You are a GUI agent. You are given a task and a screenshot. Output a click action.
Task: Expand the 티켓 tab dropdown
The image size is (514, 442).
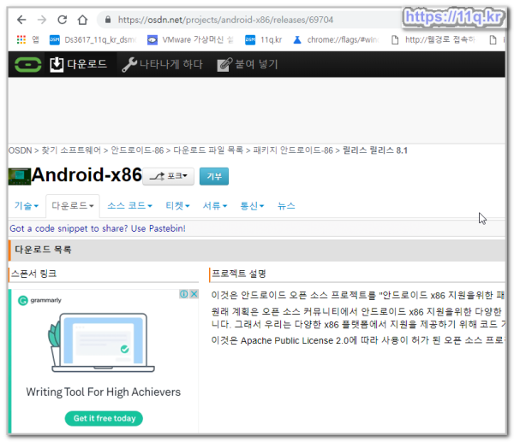[177, 206]
